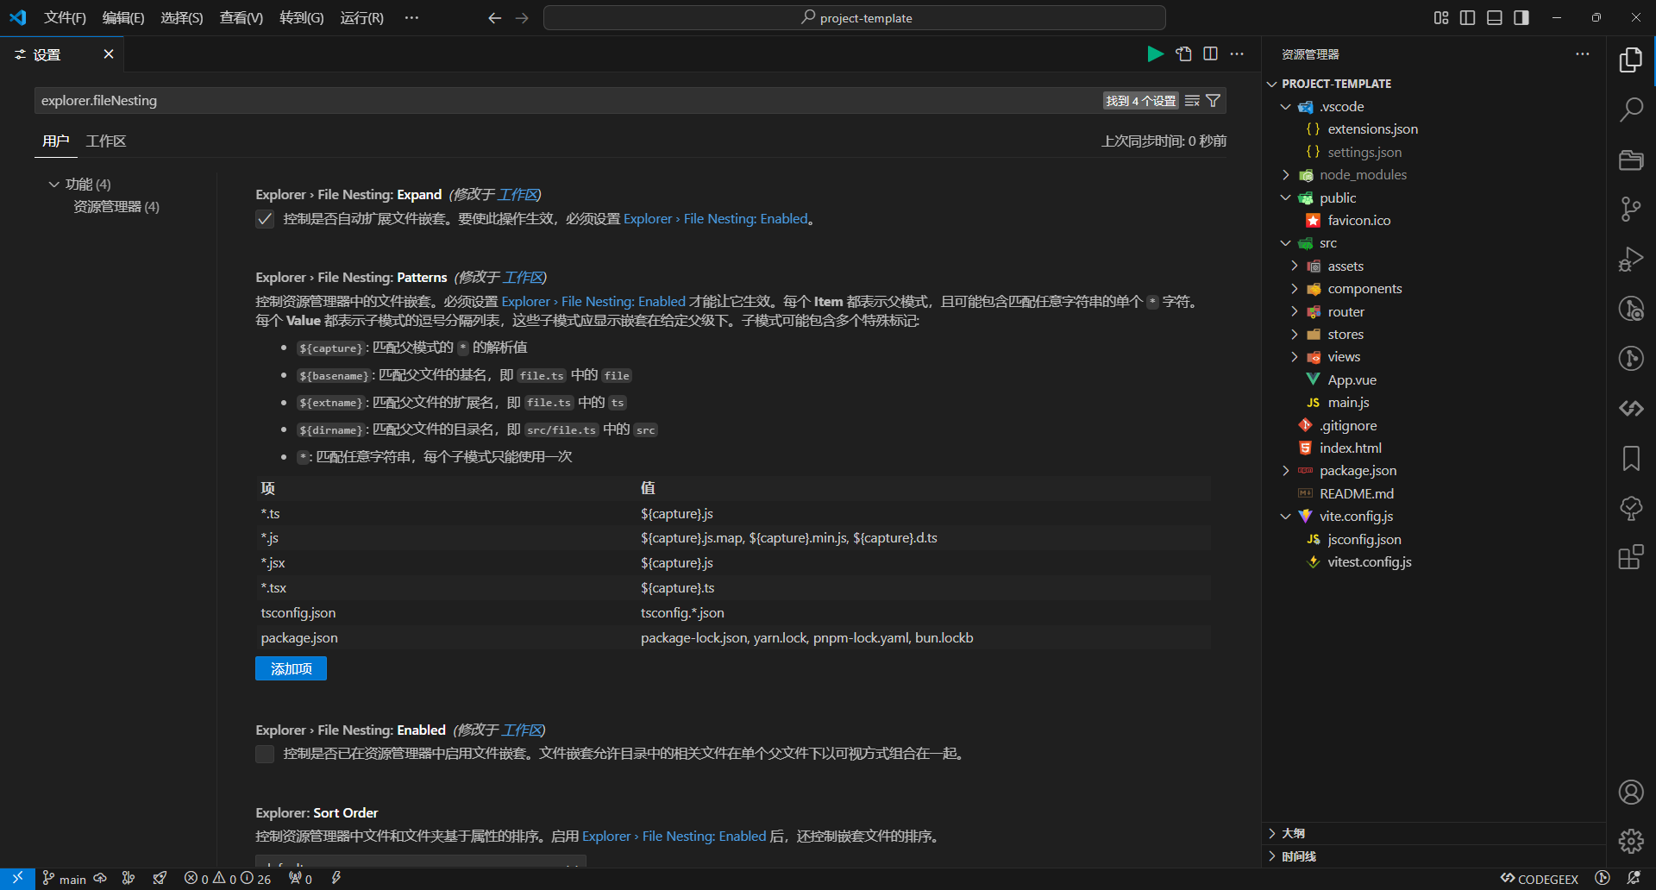Toggle Primary Side Bar layout icon
The image size is (1656, 890).
tap(1467, 18)
